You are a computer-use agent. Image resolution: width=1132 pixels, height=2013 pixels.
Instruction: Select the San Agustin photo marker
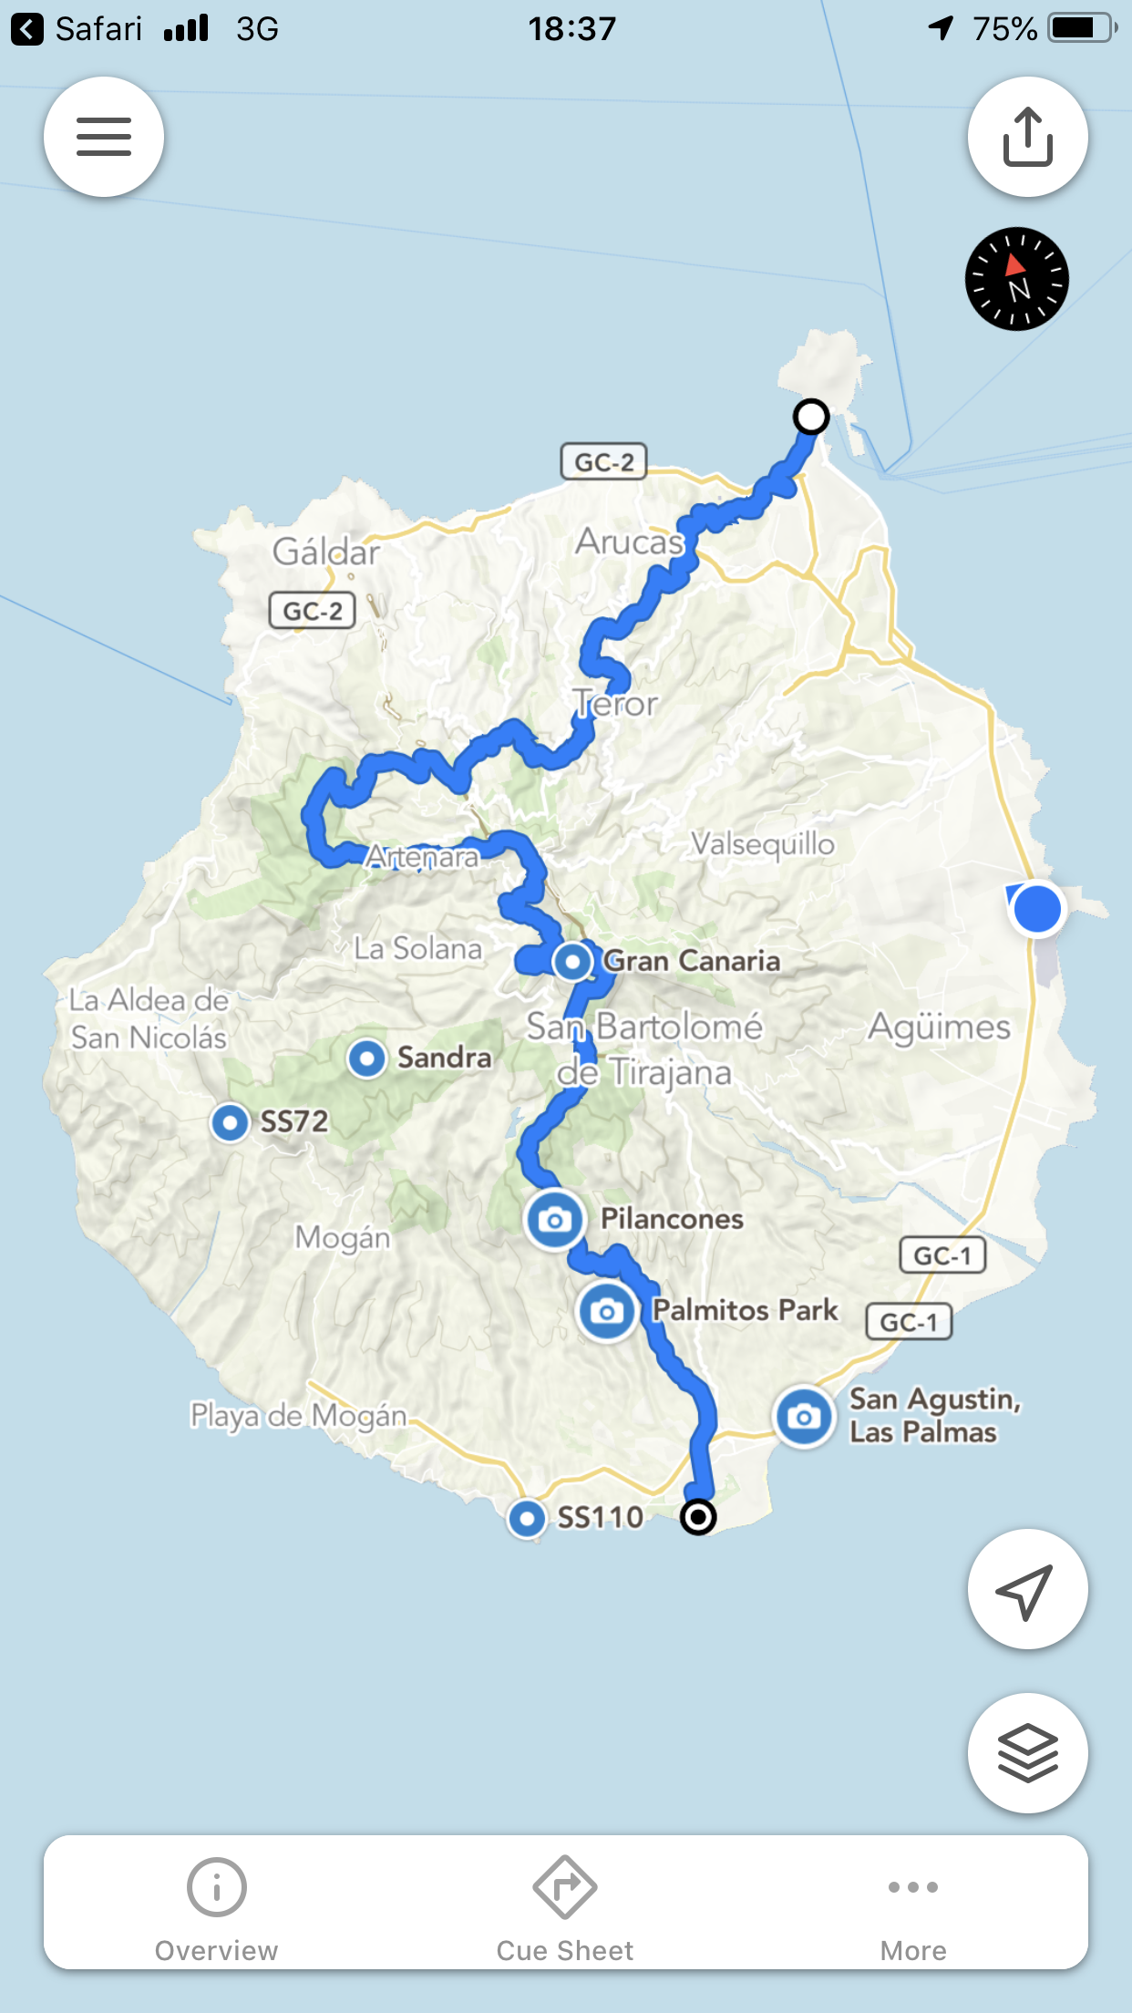[804, 1417]
